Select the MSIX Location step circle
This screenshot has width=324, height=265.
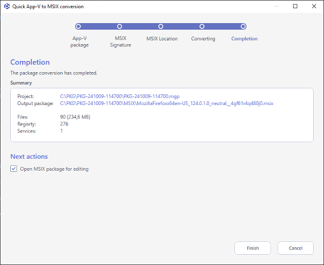160,26
